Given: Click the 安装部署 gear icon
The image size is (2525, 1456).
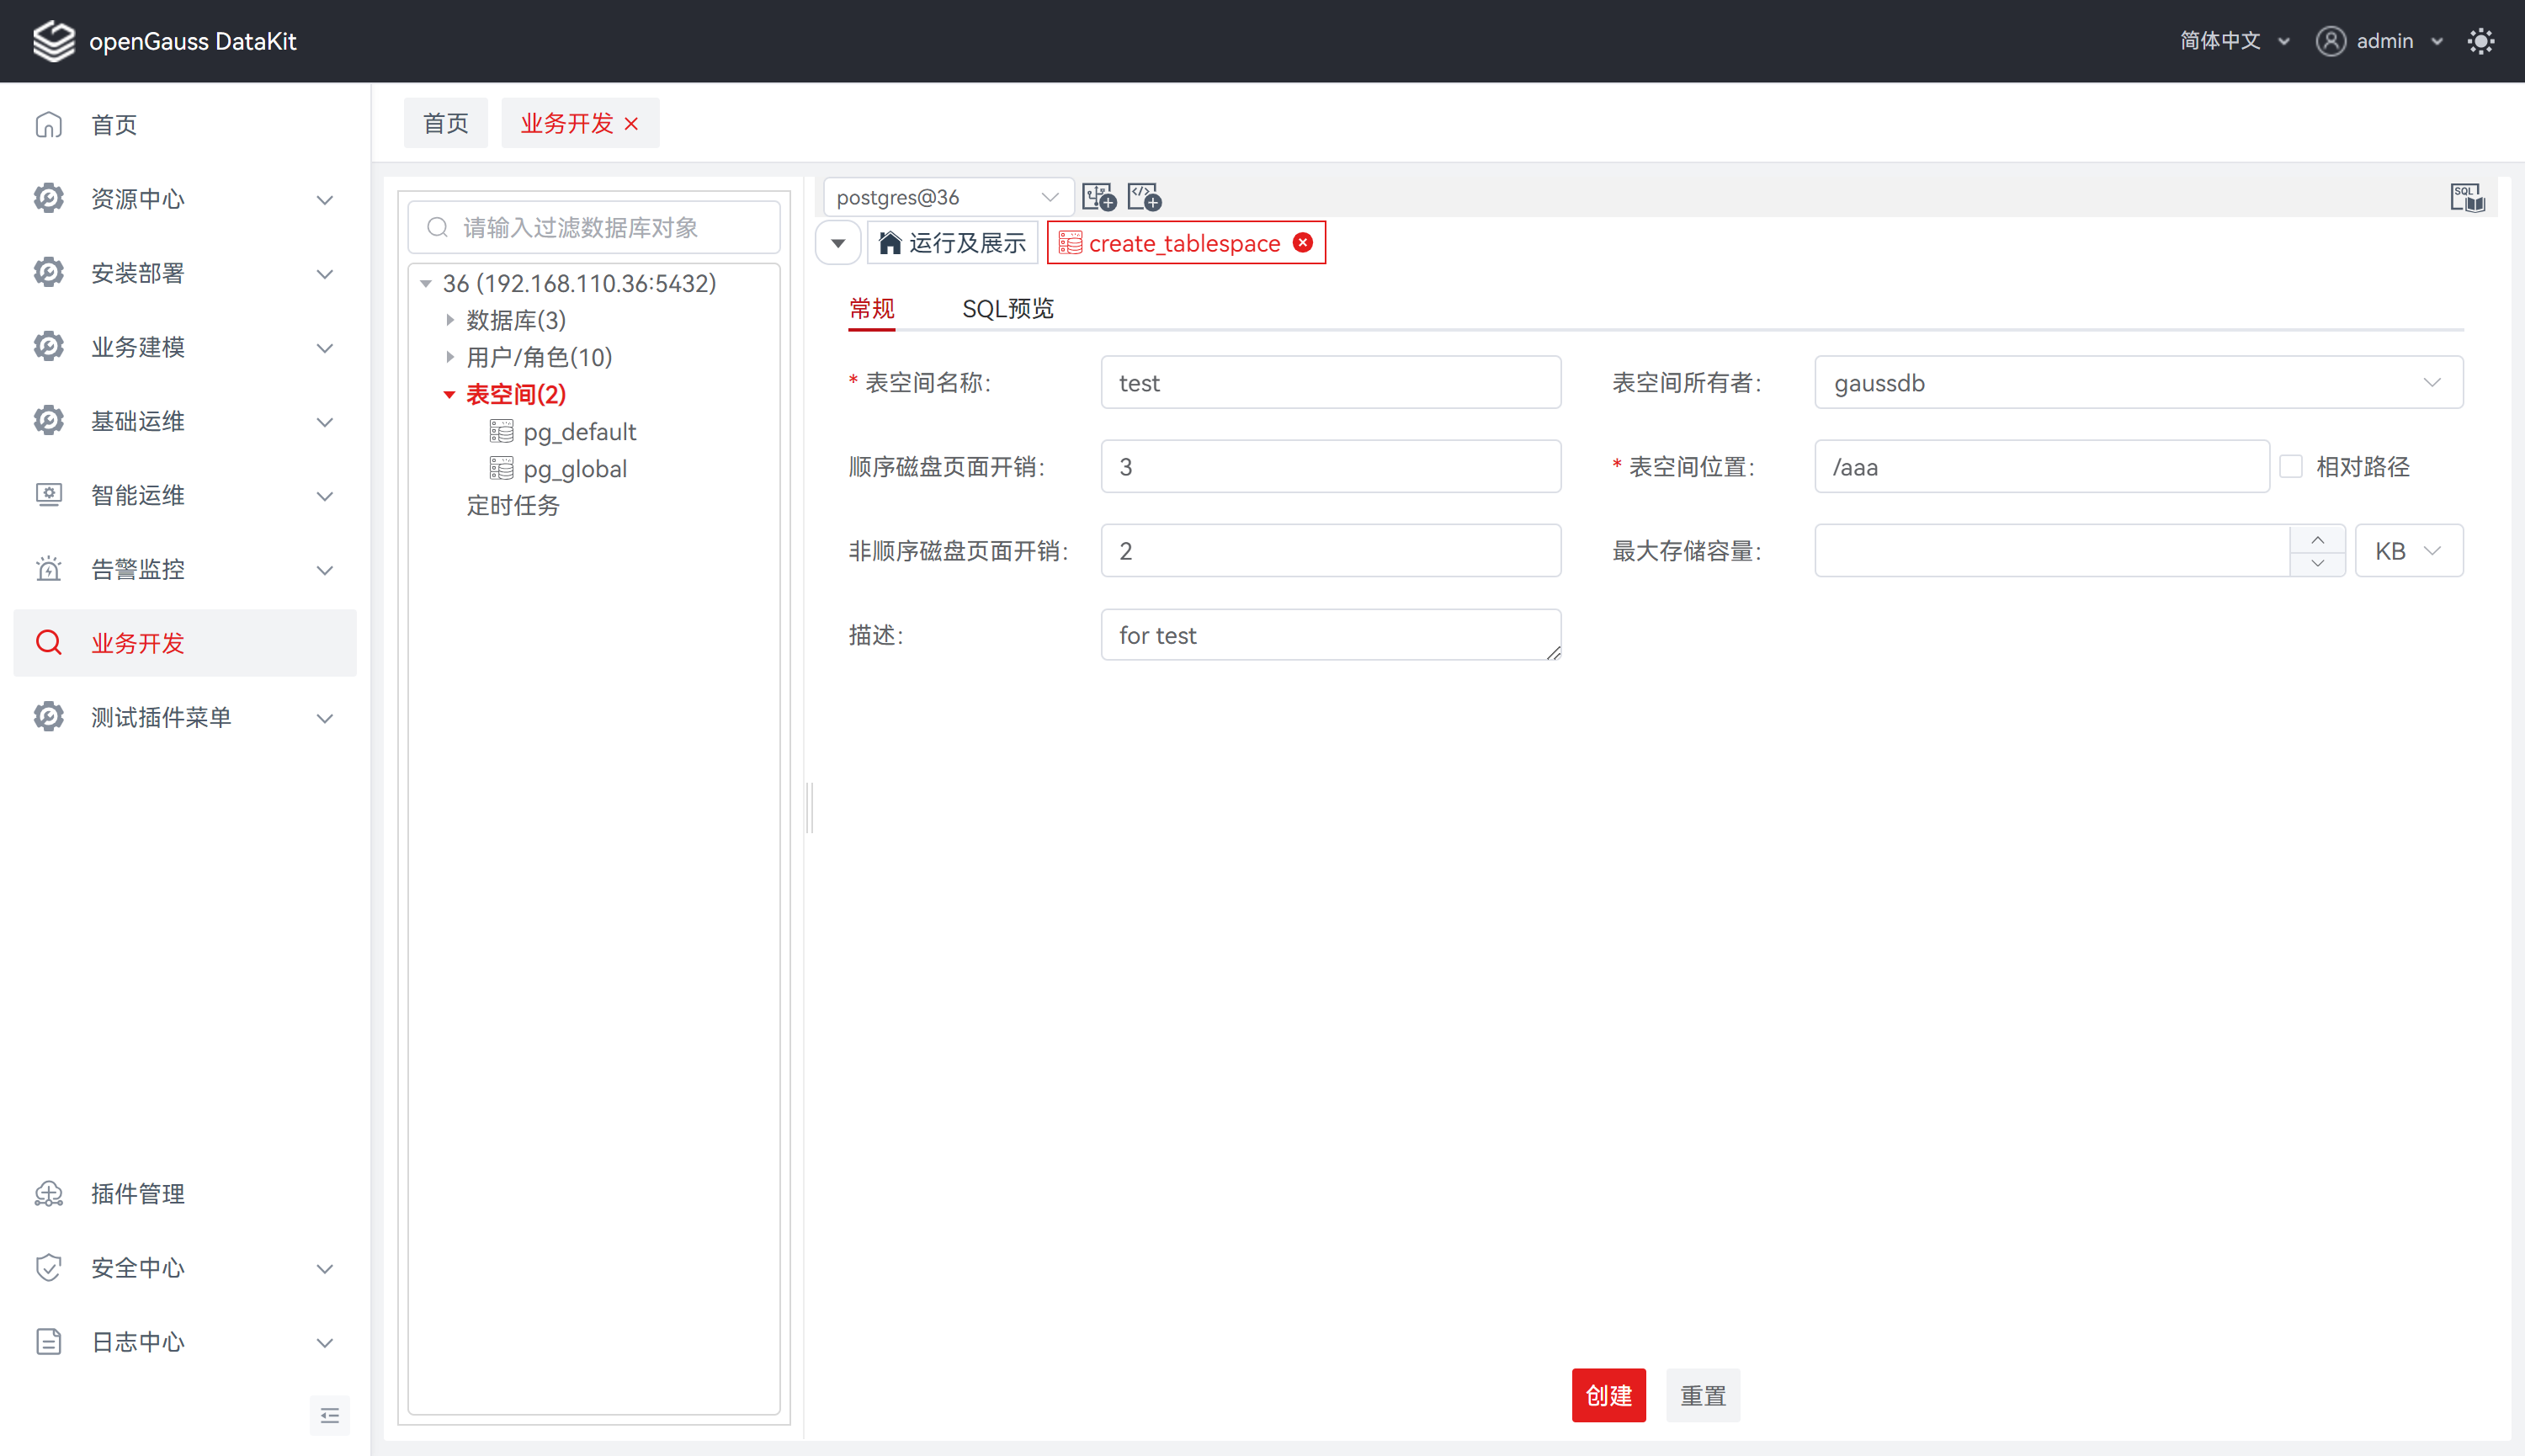Looking at the screenshot, I should (49, 272).
